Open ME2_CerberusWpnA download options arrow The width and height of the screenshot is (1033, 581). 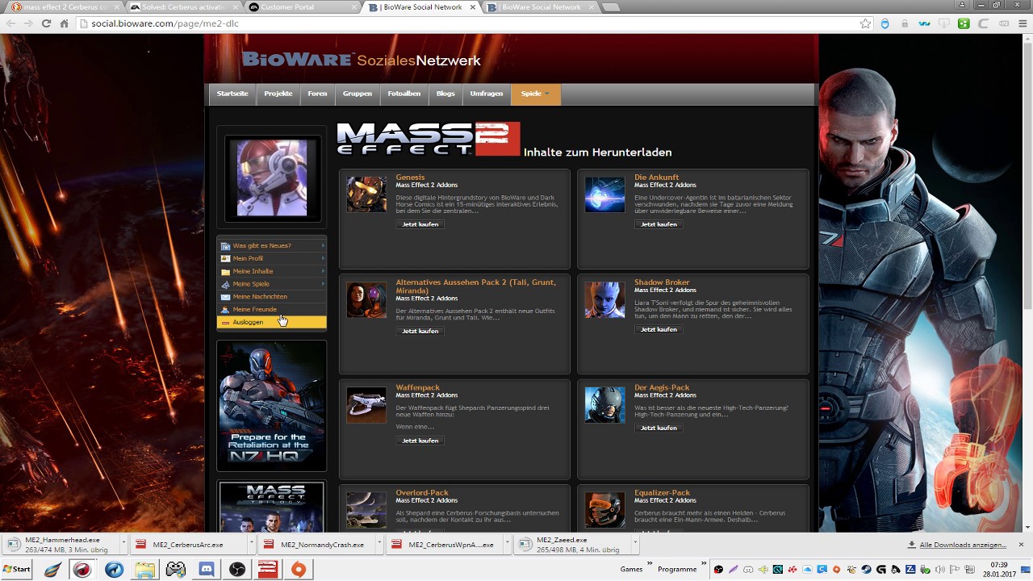(x=508, y=545)
